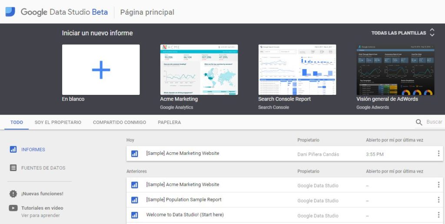Open the [Sample] Population Sample Report

point(184,200)
